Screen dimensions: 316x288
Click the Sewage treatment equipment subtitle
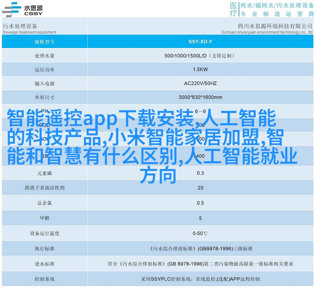click(x=30, y=32)
